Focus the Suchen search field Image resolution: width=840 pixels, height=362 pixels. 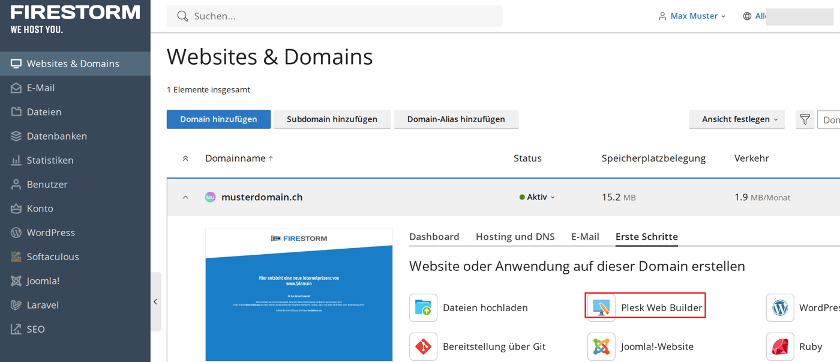click(x=335, y=16)
